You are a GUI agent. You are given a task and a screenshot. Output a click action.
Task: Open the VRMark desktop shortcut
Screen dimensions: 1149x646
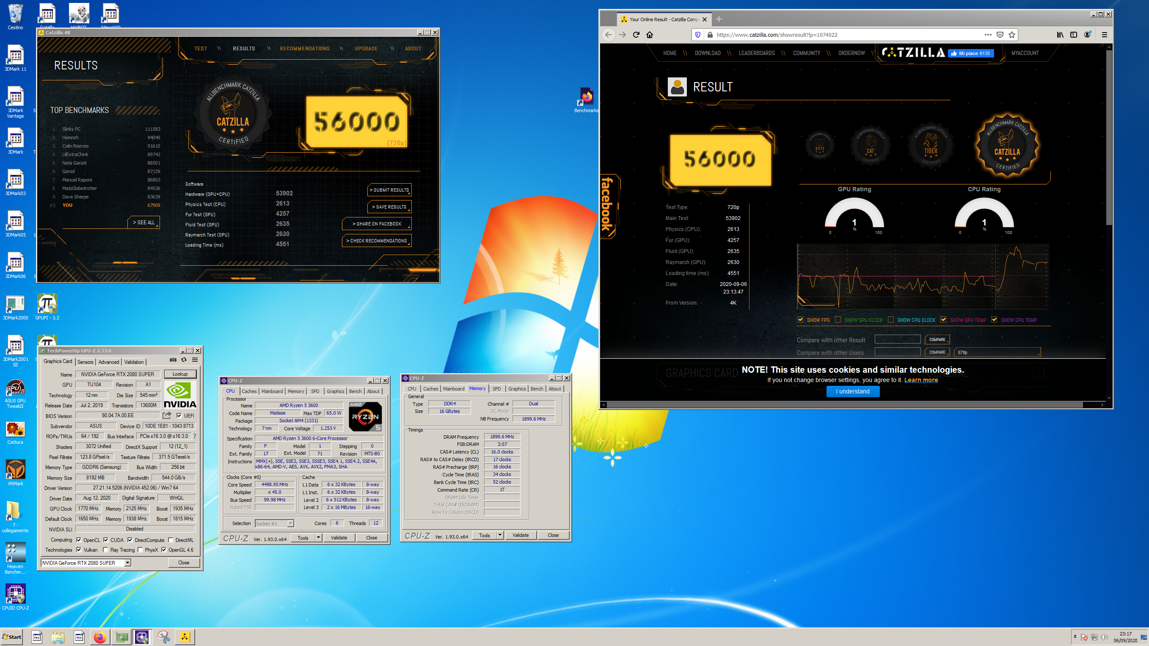(x=15, y=472)
